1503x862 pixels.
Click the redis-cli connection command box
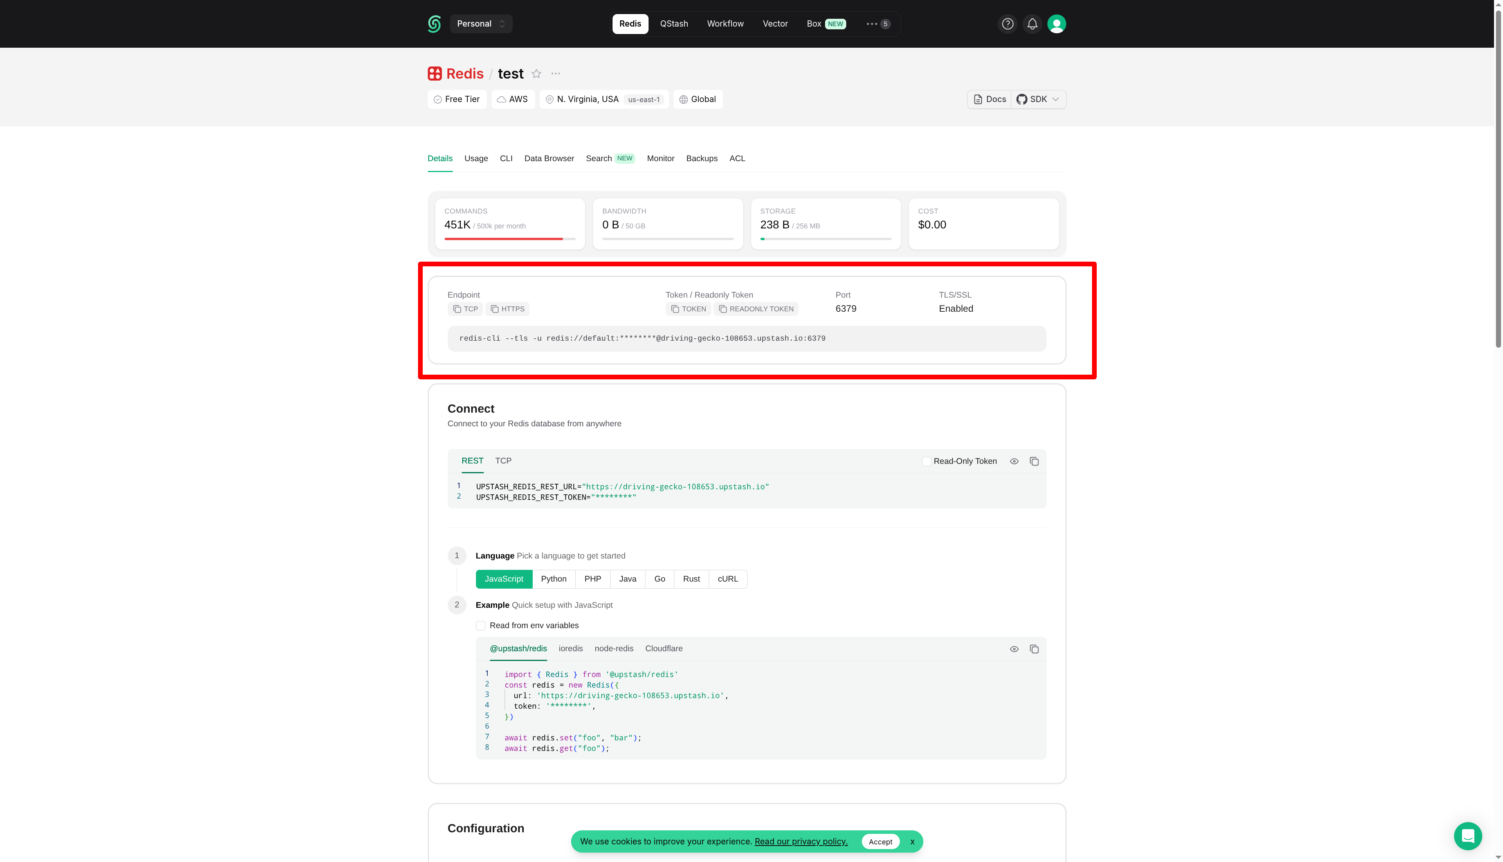point(746,339)
